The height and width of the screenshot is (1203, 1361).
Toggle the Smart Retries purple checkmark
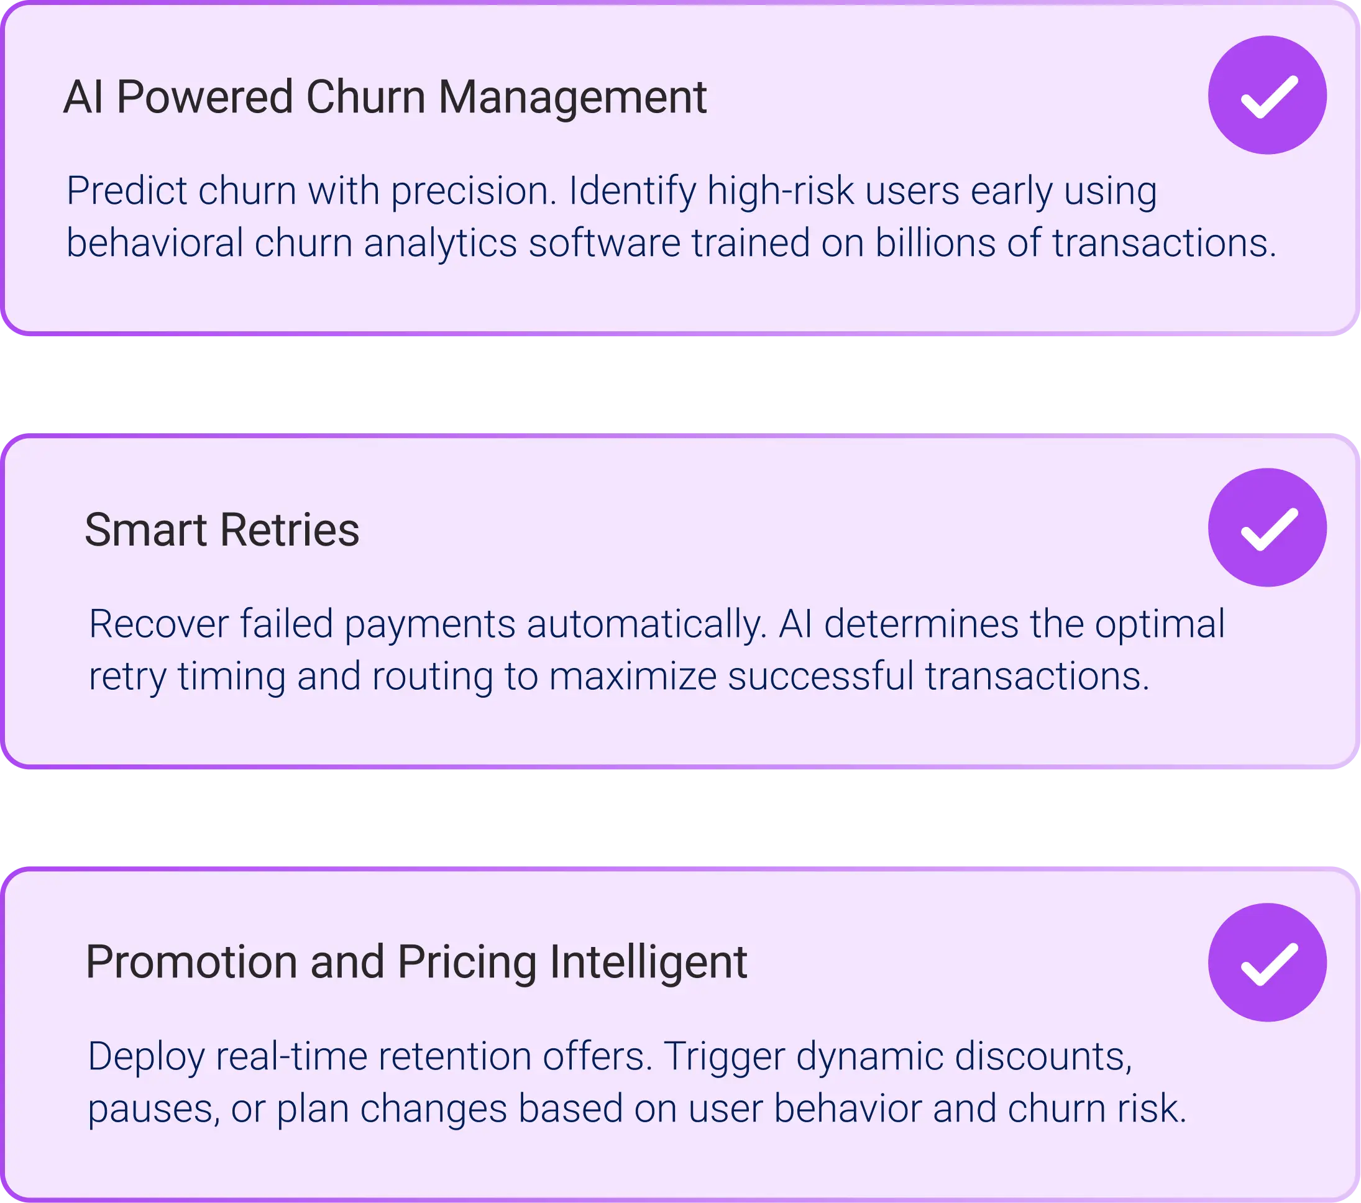click(1267, 528)
